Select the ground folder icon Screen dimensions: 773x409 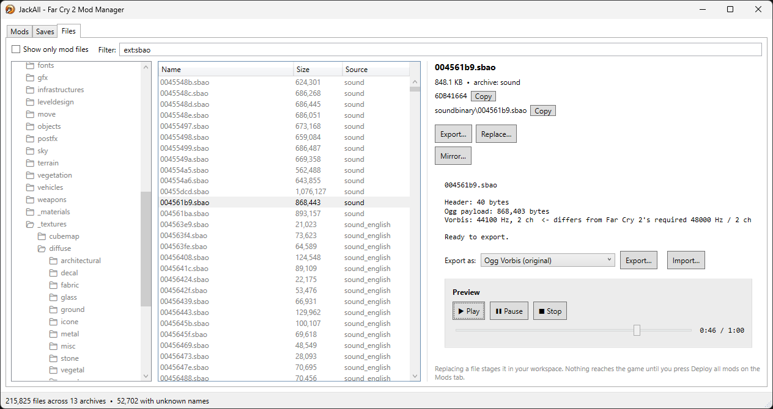pyautogui.click(x=53, y=309)
